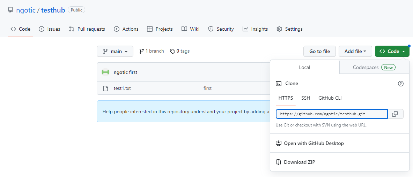Click the Public visibility badge
The image size is (413, 177).
(x=76, y=10)
